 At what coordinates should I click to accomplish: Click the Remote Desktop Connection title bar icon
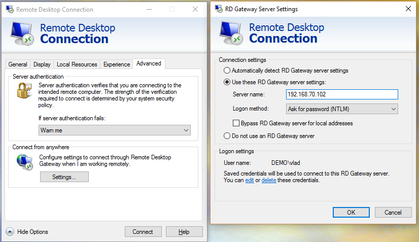coord(10,9)
